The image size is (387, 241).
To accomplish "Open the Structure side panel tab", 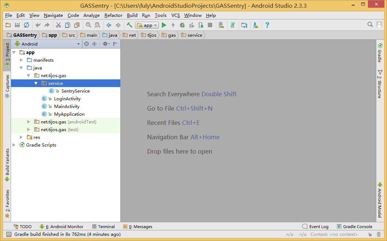I will 380,84.
